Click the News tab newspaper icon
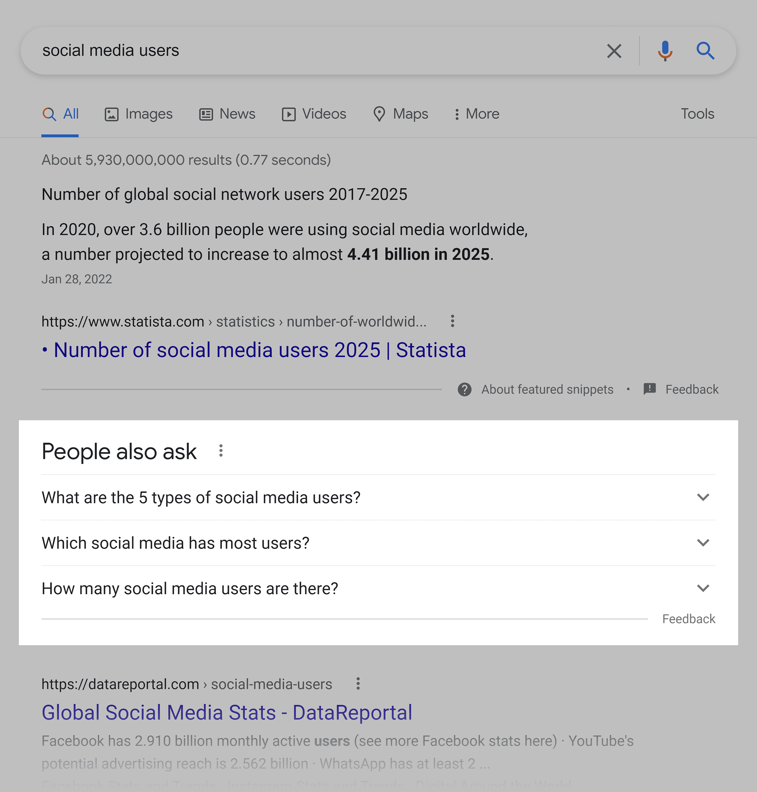 [x=206, y=114]
